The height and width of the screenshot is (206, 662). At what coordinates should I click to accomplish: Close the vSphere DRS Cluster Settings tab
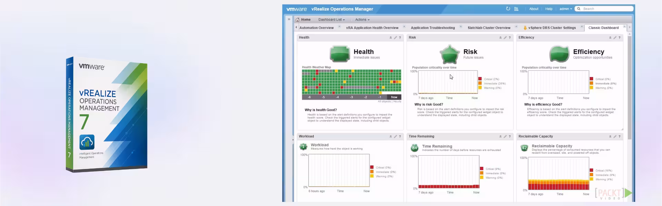[x=582, y=26]
